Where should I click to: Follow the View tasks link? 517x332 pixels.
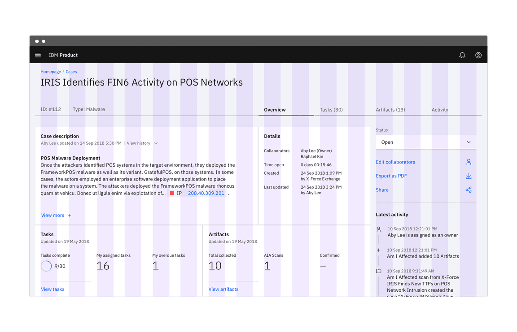coord(53,289)
